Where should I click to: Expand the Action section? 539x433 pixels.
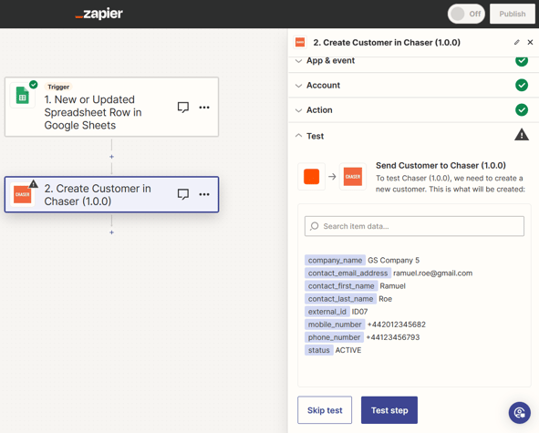(x=413, y=110)
